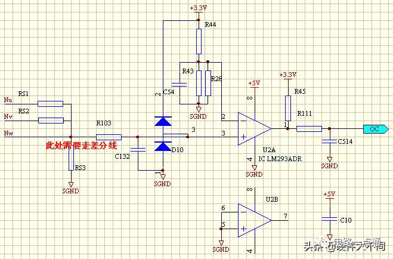Click the +5V power symbol above U2A
Image resolution: width=393 pixels, height=259 pixels.
point(254,83)
